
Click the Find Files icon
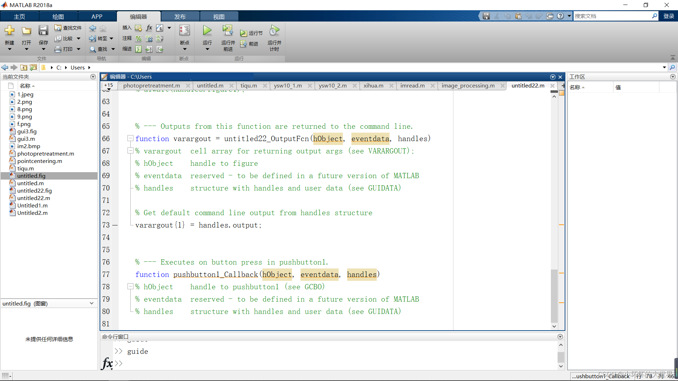(58, 28)
